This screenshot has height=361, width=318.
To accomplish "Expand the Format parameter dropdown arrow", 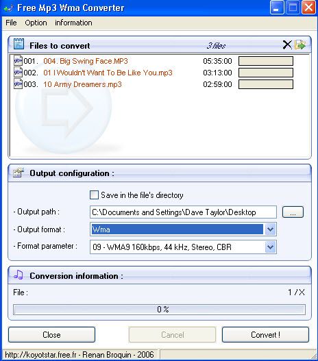I will pyautogui.click(x=270, y=247).
